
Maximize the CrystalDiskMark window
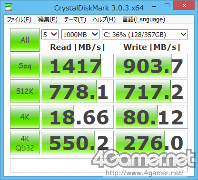[x=167, y=6]
